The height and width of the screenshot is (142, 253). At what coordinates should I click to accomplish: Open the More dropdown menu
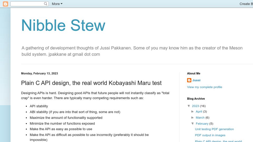tap(57, 4)
